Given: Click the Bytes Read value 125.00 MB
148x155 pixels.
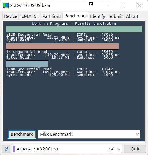Looking at the screenshot, I should click(60, 75).
